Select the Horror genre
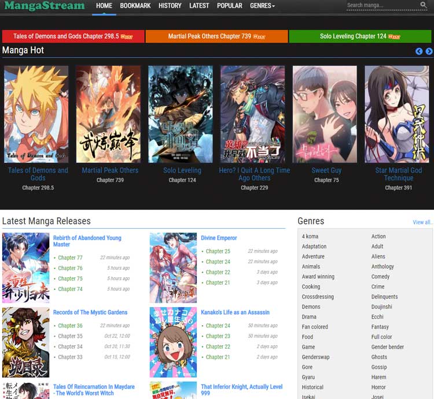This screenshot has width=434, height=399. (x=378, y=387)
